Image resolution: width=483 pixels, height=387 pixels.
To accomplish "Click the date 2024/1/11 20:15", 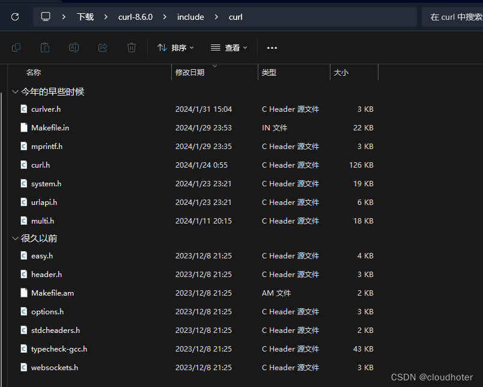I will tap(204, 221).
